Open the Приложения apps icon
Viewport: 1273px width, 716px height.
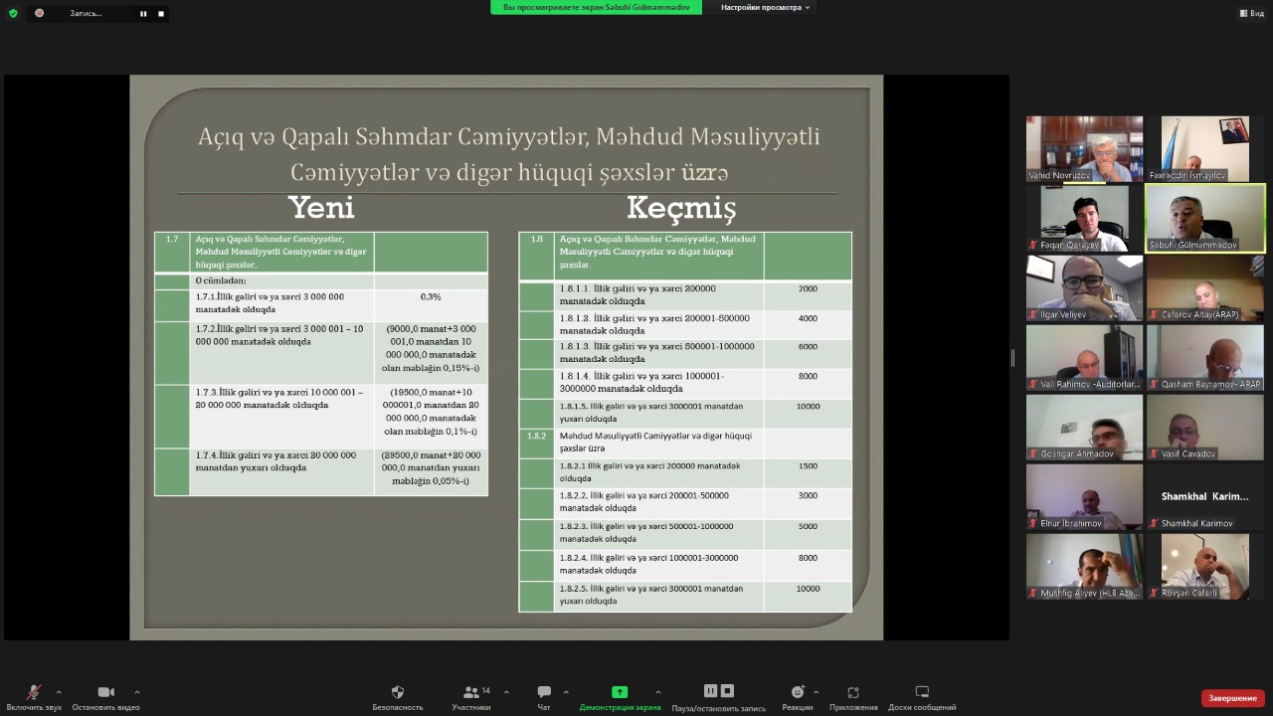coord(852,693)
